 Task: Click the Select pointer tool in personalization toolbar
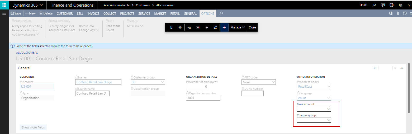click(x=172, y=27)
